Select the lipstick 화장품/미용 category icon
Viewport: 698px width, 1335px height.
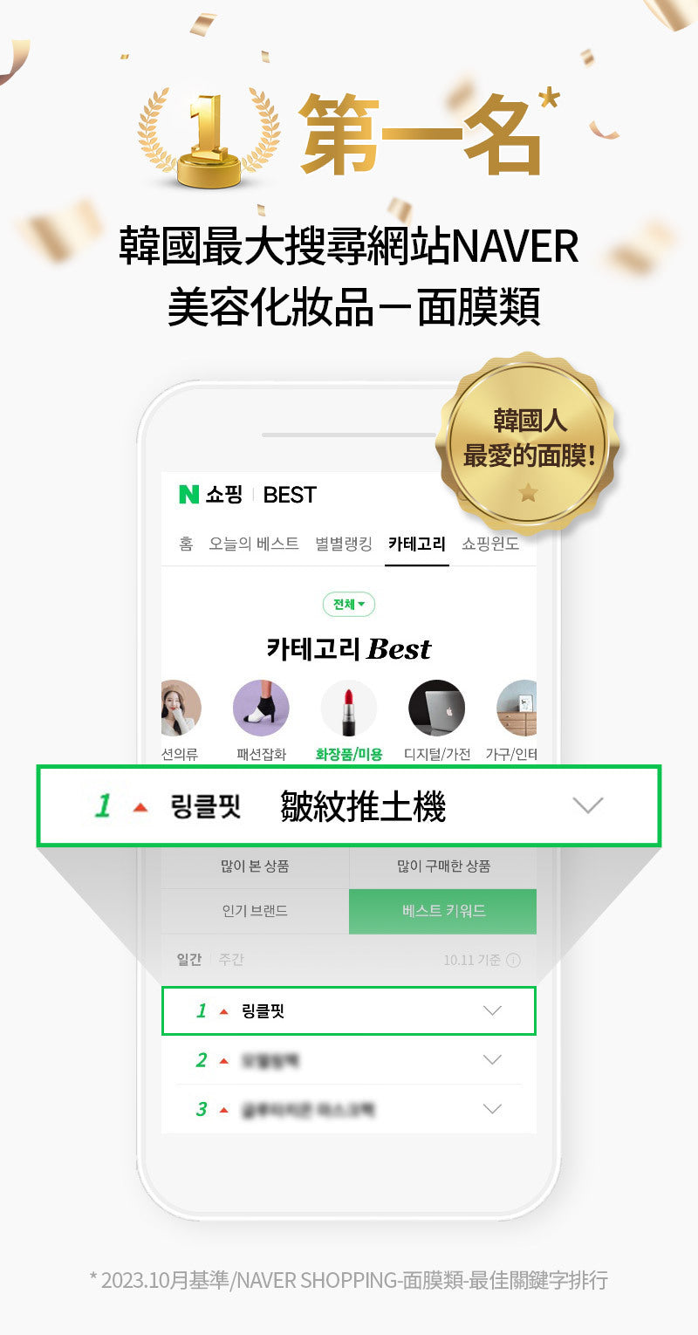pyautogui.click(x=349, y=709)
